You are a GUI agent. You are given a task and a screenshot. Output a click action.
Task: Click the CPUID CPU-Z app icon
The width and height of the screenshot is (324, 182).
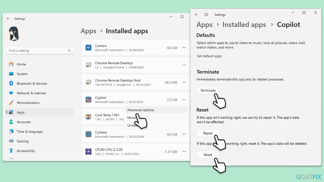[88, 151]
